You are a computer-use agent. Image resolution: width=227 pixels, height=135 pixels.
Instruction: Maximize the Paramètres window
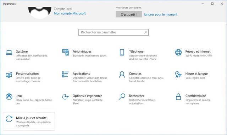(x=212, y=4)
